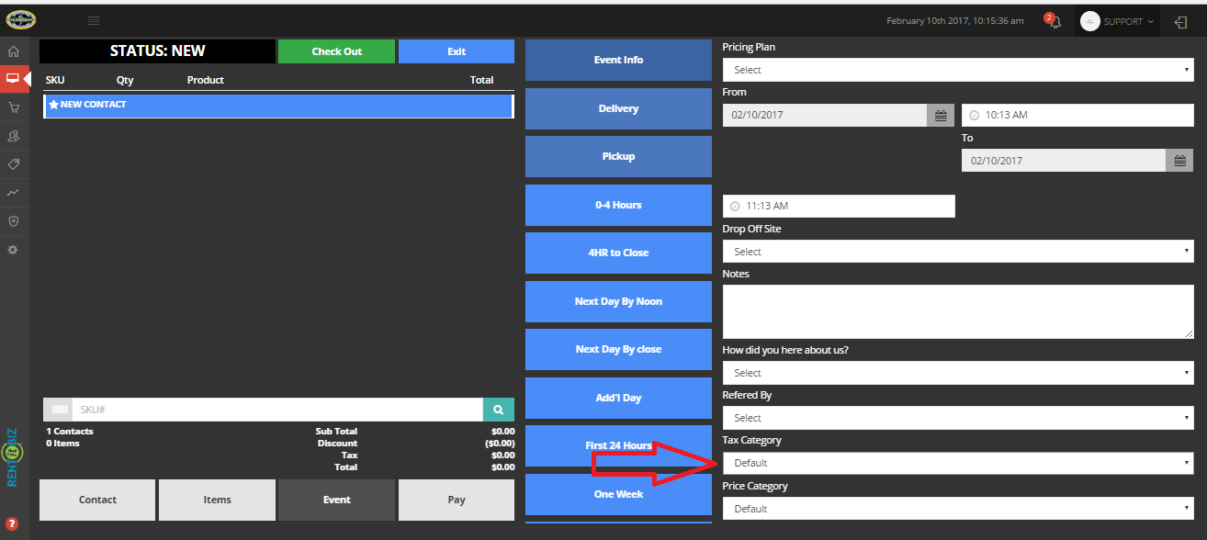
Task: Click the green Check Out button
Action: pyautogui.click(x=336, y=51)
